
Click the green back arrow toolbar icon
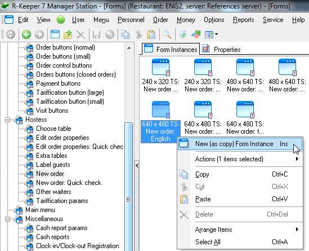(x=26, y=34)
